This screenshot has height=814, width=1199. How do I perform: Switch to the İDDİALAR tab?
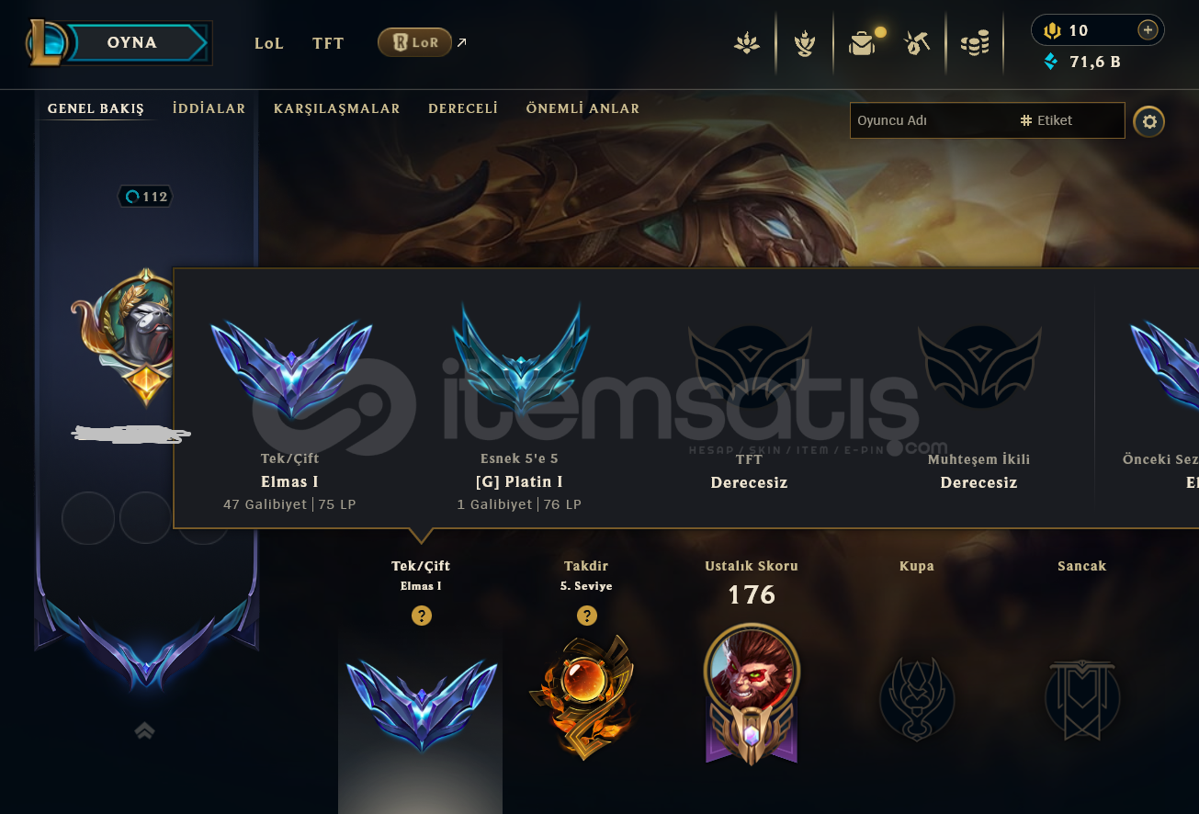209,108
